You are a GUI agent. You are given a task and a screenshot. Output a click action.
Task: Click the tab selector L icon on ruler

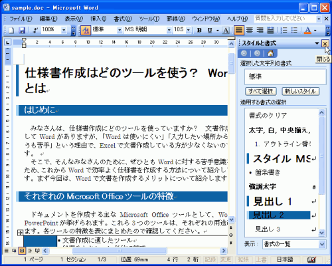pyautogui.click(x=8, y=42)
